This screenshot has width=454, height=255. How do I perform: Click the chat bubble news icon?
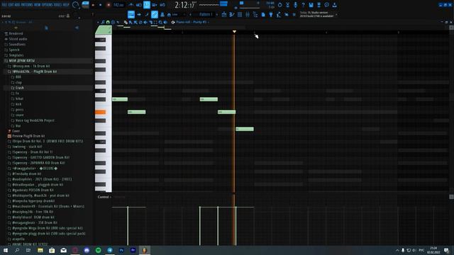[326, 5]
